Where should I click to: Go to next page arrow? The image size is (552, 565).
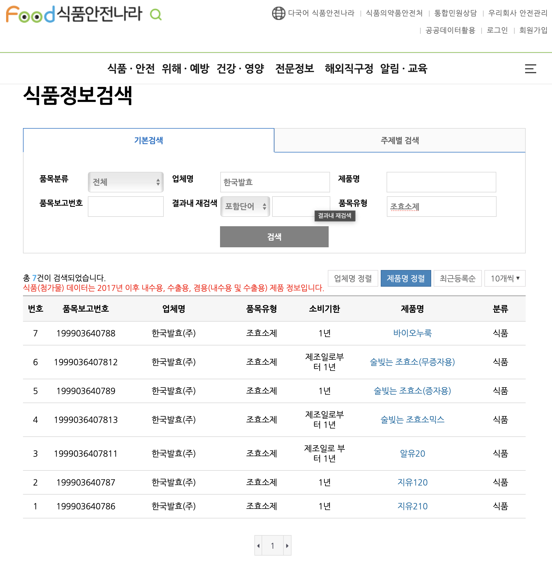click(x=287, y=546)
